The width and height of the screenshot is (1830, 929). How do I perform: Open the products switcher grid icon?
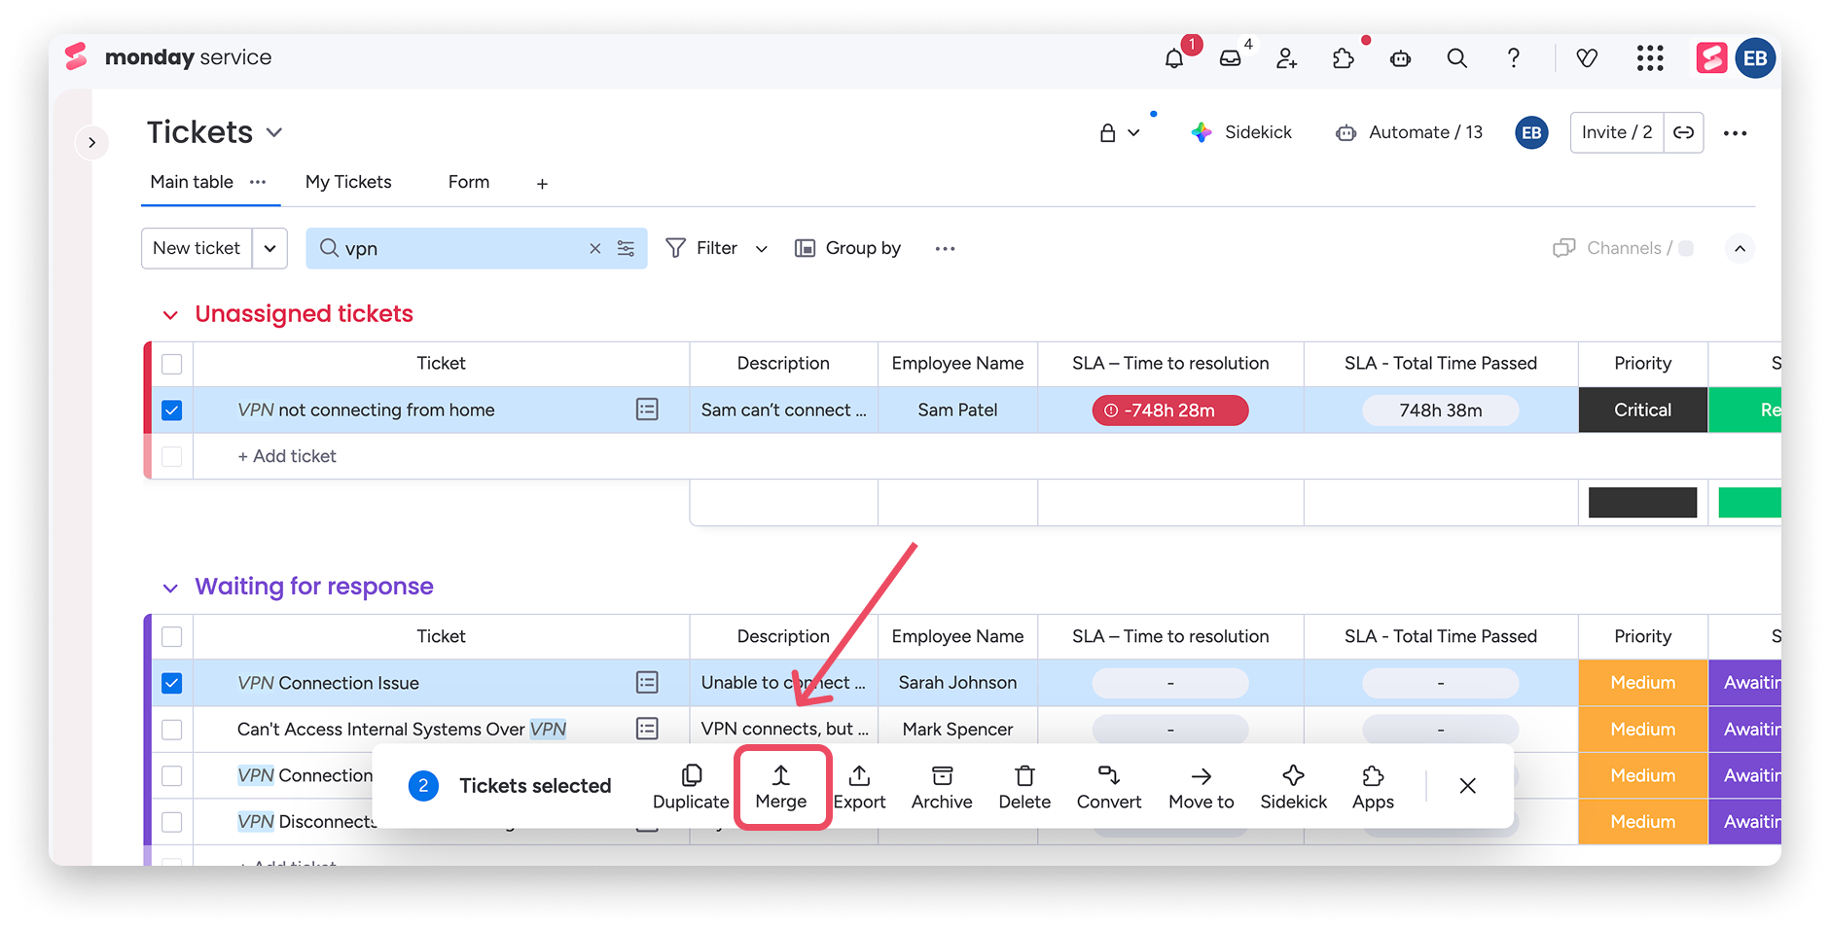coord(1650,58)
